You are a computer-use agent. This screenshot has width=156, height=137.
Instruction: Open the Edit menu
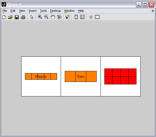coord(13,11)
